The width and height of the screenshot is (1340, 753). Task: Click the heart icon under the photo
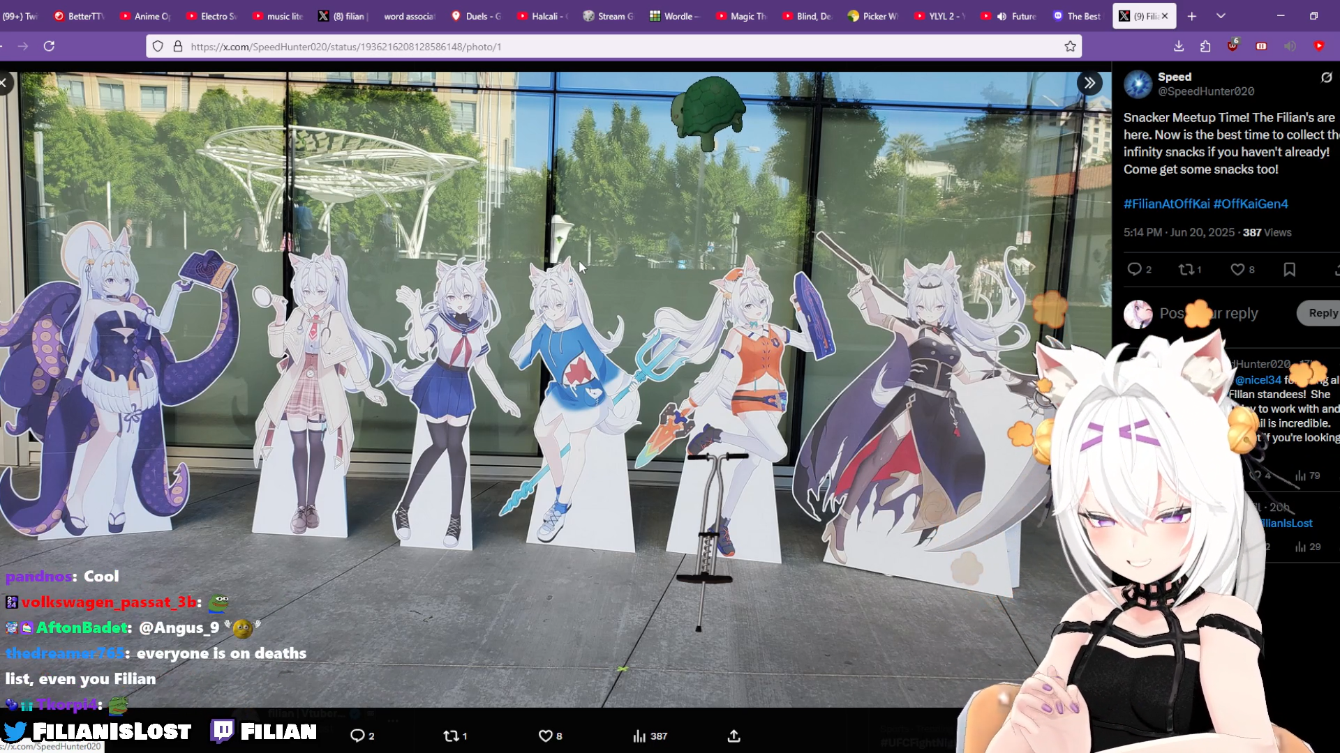(545, 736)
